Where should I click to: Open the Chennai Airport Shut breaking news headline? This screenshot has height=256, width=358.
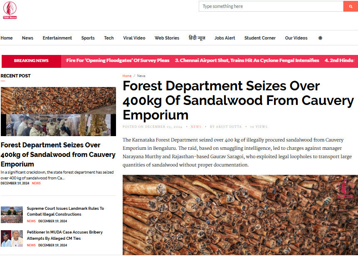pos(247,61)
